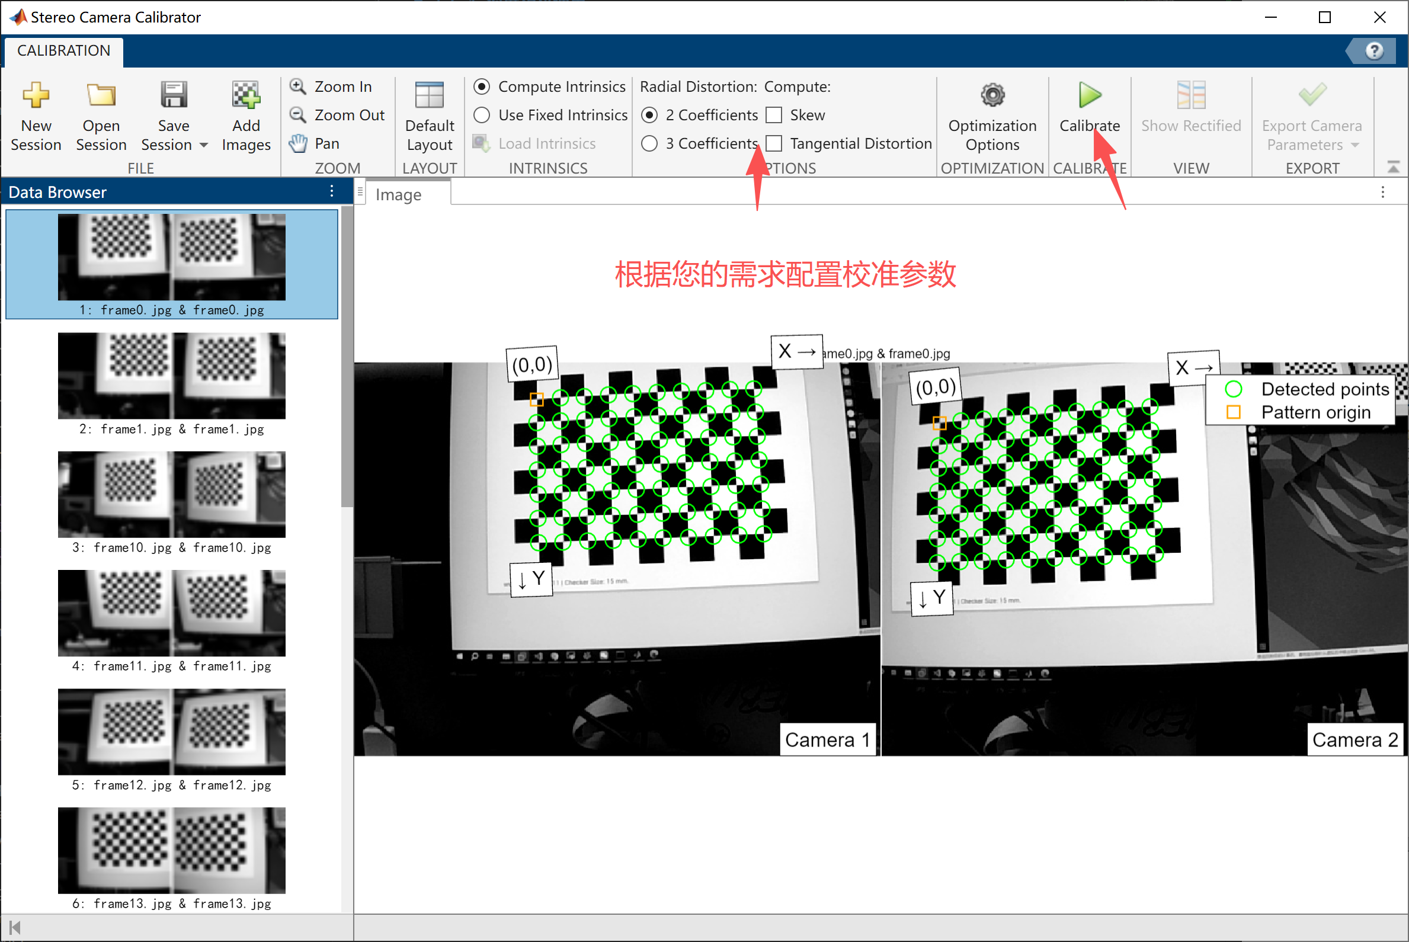Screen dimensions: 1409x942
Task: Enable the Skew checkbox
Action: (x=774, y=115)
